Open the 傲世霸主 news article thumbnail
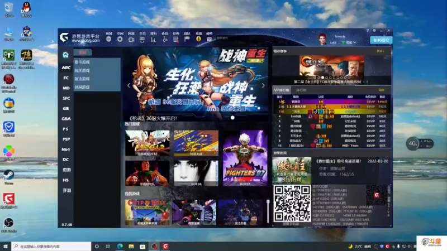This screenshot has width=447, height=251. [292, 170]
